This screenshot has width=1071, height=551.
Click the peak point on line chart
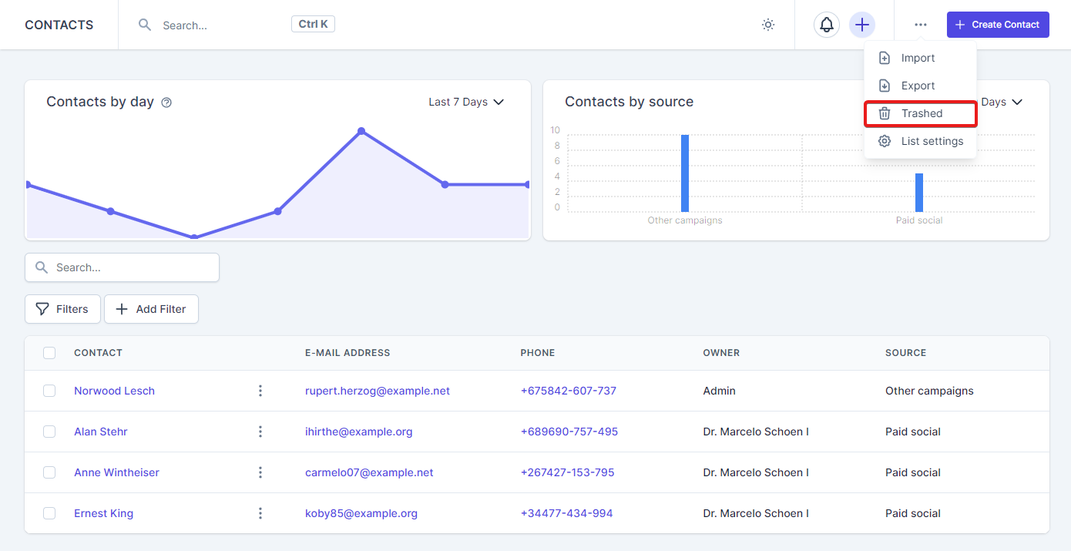[361, 131]
